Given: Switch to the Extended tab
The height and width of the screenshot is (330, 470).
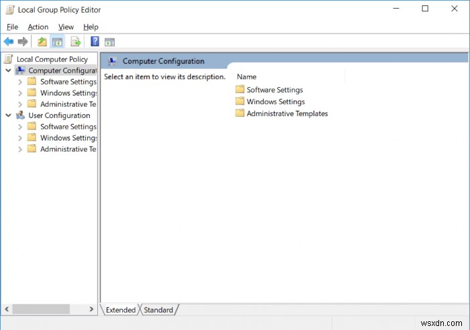Looking at the screenshot, I should tap(120, 310).
